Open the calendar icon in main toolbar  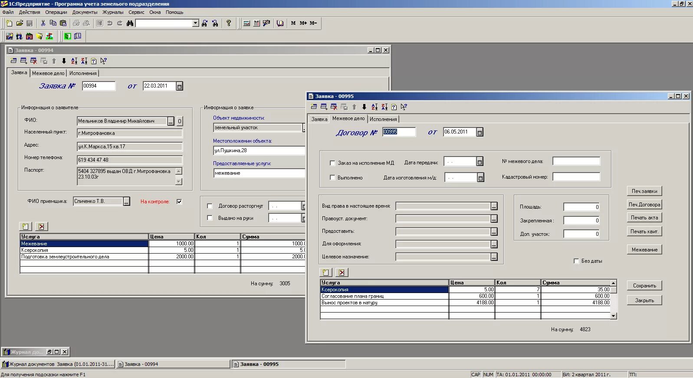(256, 23)
